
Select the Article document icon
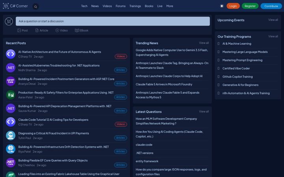point(37,30)
